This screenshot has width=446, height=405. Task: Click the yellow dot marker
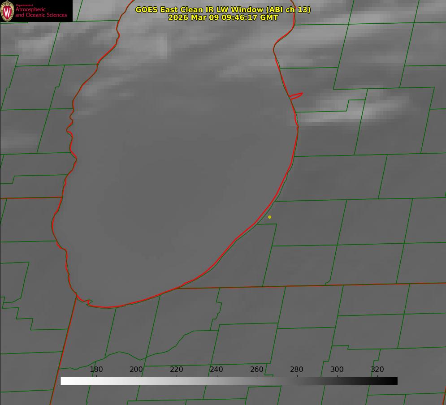tap(269, 217)
